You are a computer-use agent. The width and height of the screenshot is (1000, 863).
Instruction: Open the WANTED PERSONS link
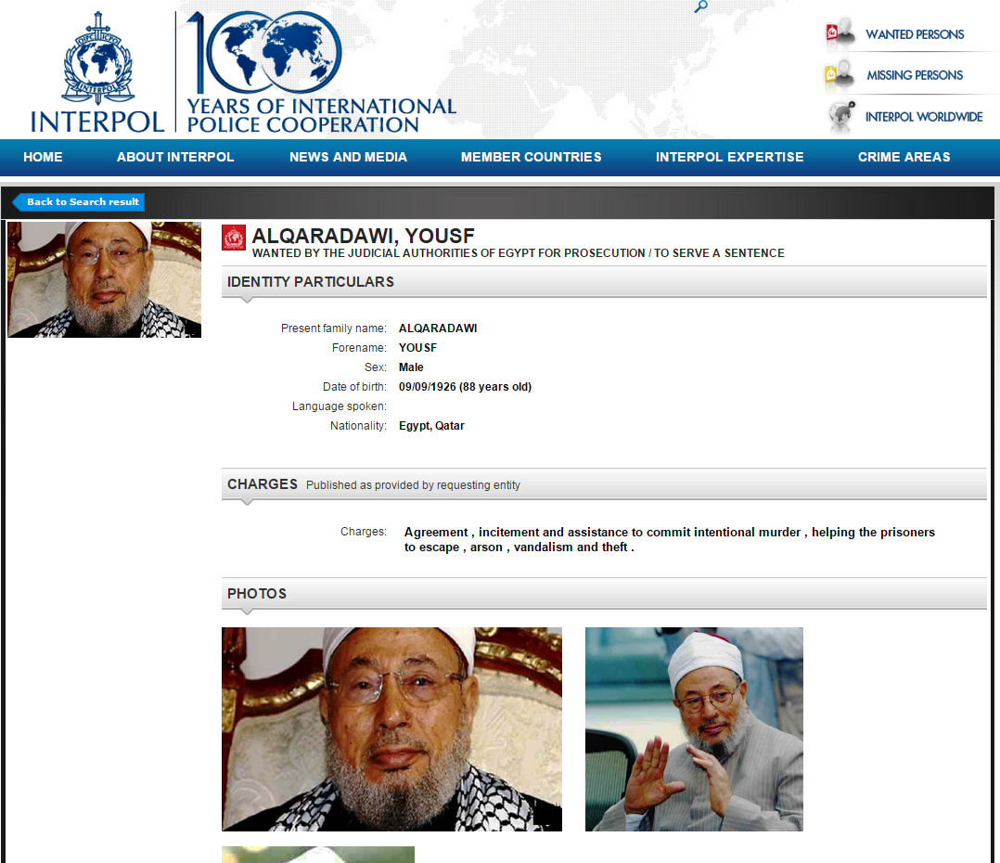pyautogui.click(x=915, y=34)
